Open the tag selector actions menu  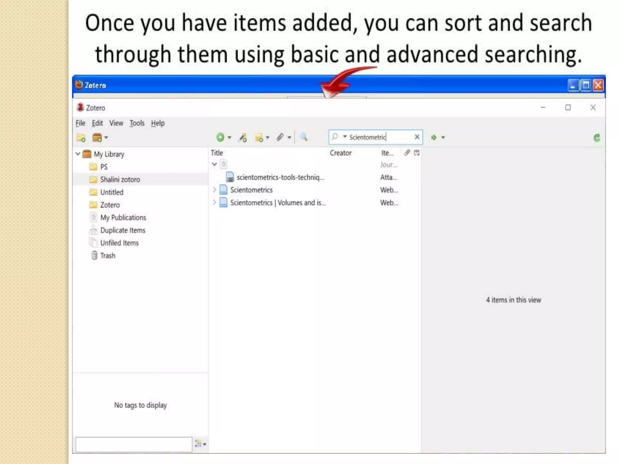tap(200, 444)
